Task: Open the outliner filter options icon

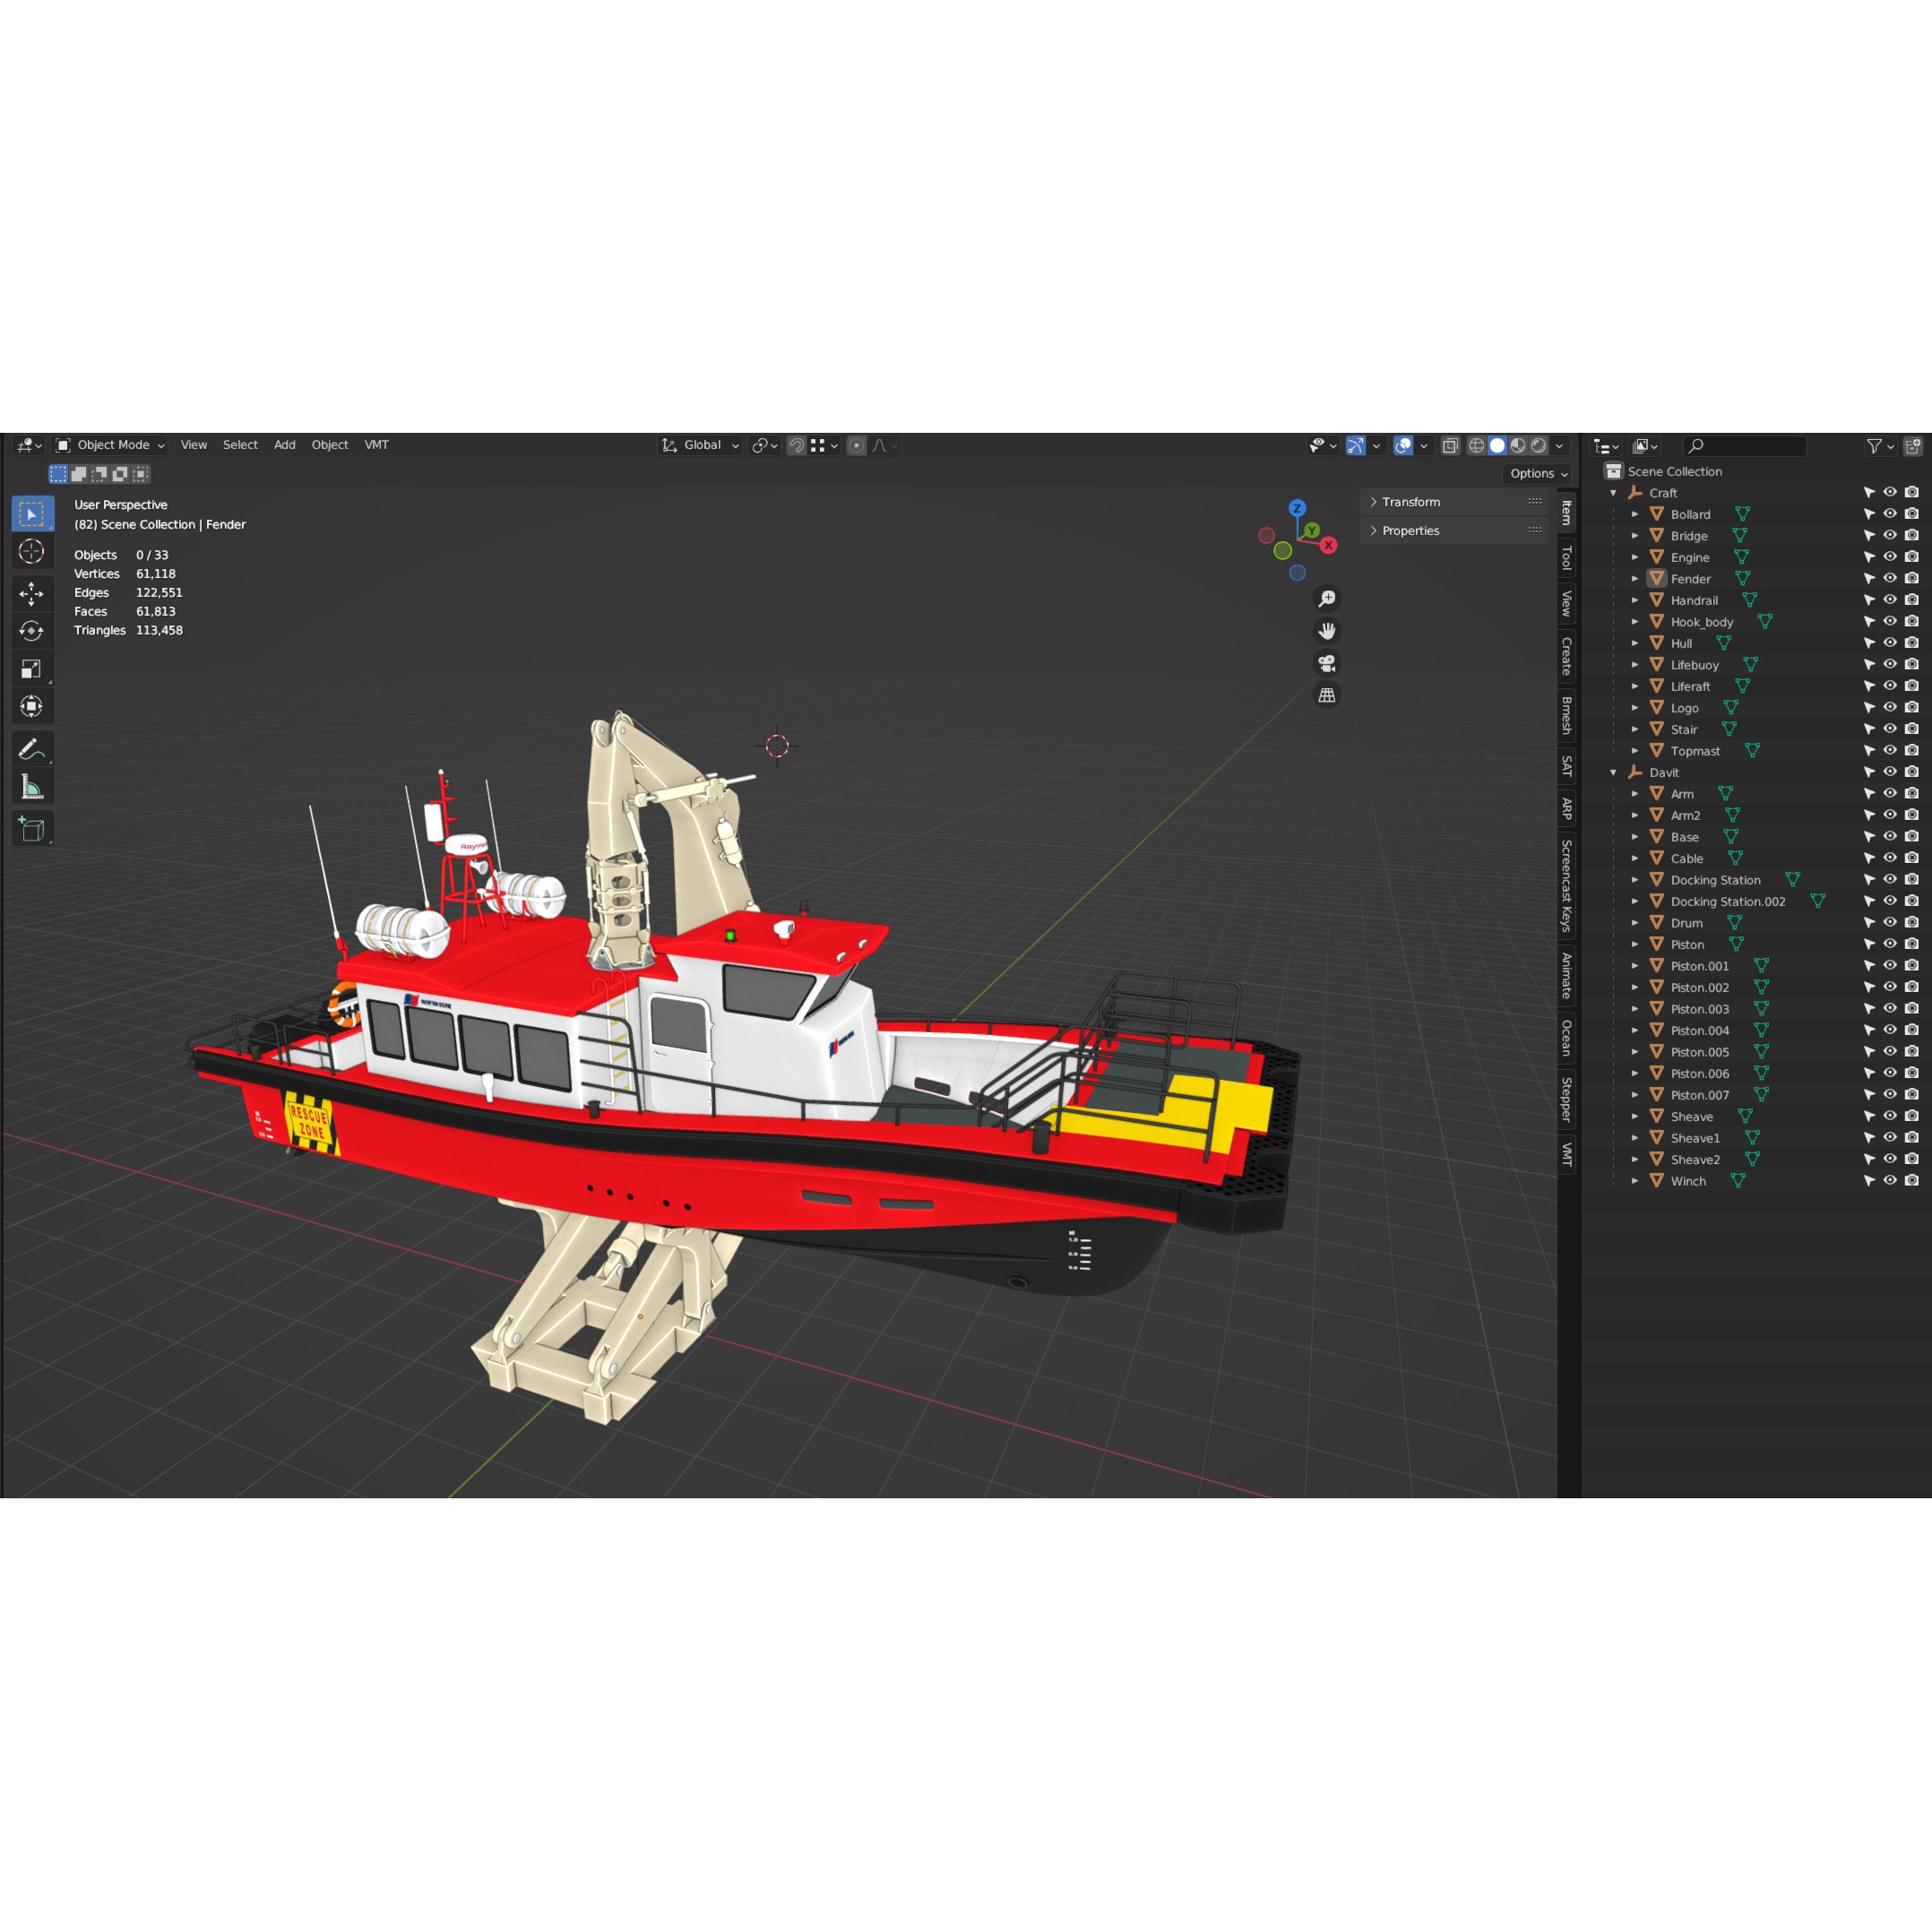Action: [x=1876, y=445]
